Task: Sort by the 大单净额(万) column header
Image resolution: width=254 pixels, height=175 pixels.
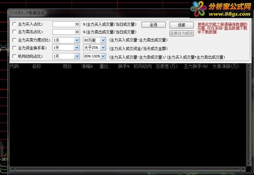Action: pyautogui.click(x=226, y=66)
